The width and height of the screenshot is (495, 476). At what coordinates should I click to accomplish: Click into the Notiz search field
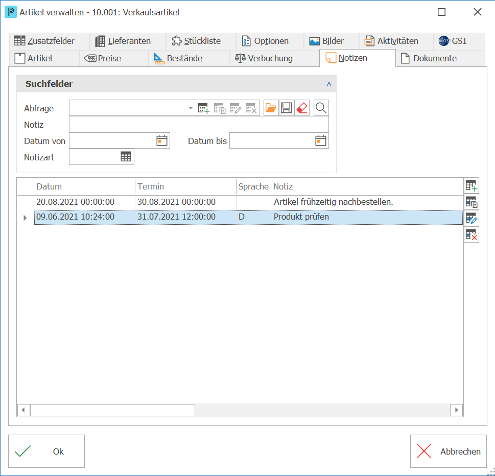(199, 125)
